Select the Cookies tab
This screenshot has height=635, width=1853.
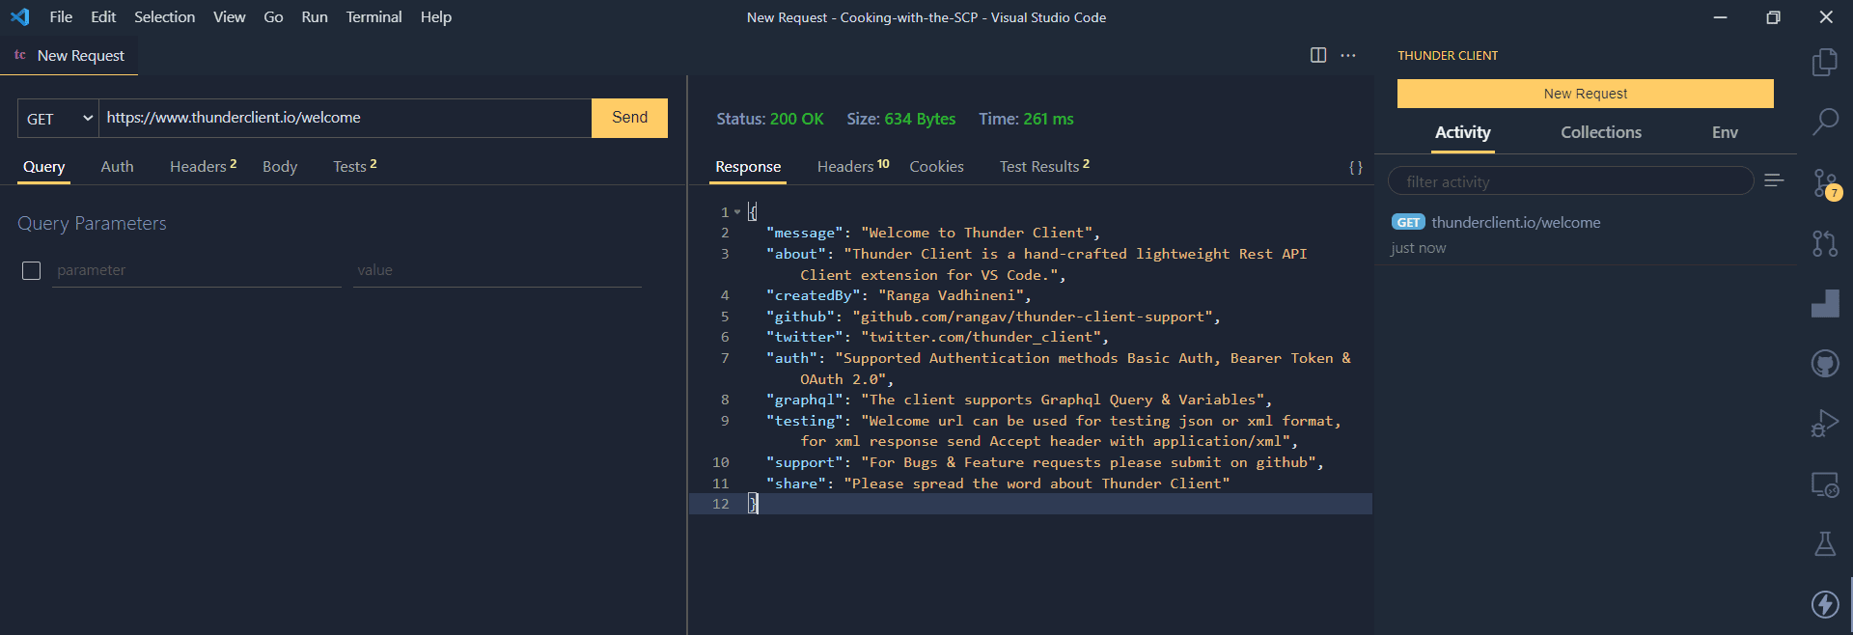pyautogui.click(x=936, y=167)
